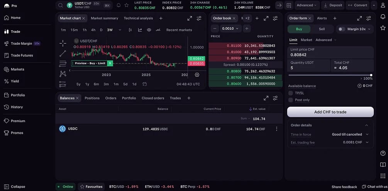Increase order book grouping with plus stepper
Viewport: 388px width, 191px height.
[x=247, y=28]
